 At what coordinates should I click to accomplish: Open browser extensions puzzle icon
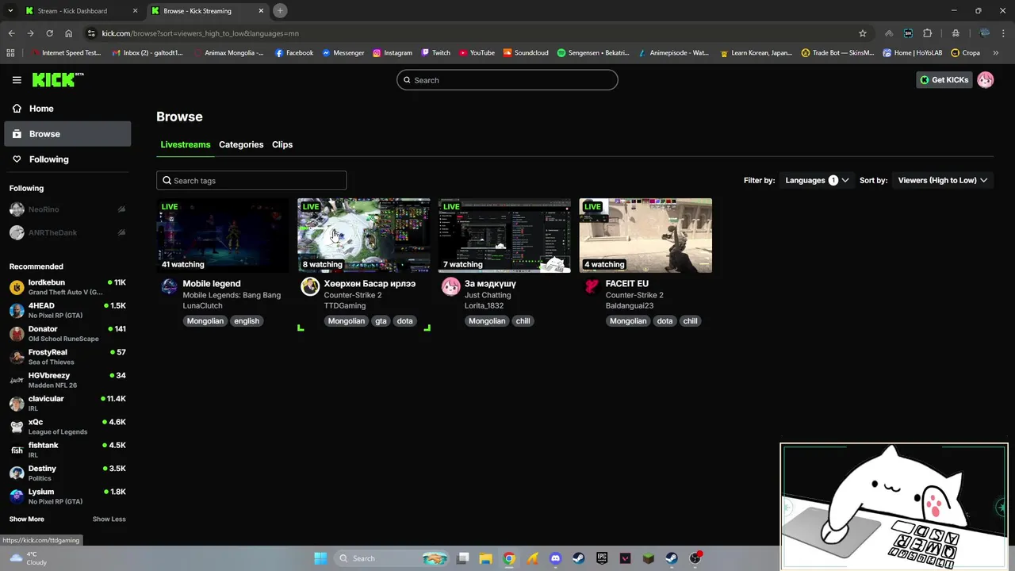927,33
